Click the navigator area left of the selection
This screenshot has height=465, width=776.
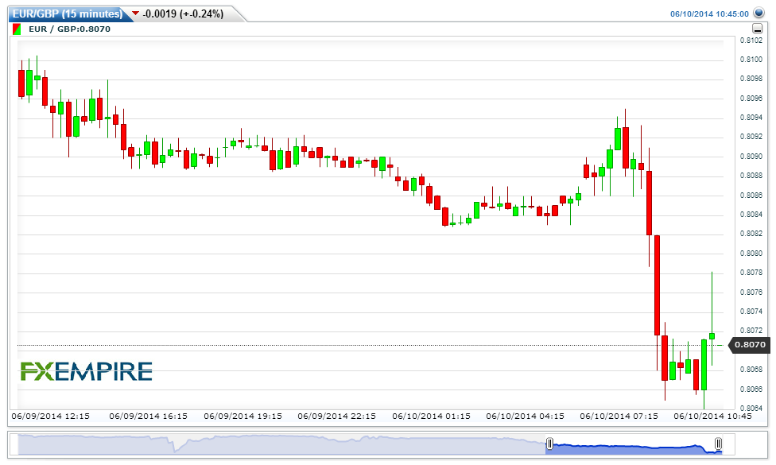[x=282, y=444]
